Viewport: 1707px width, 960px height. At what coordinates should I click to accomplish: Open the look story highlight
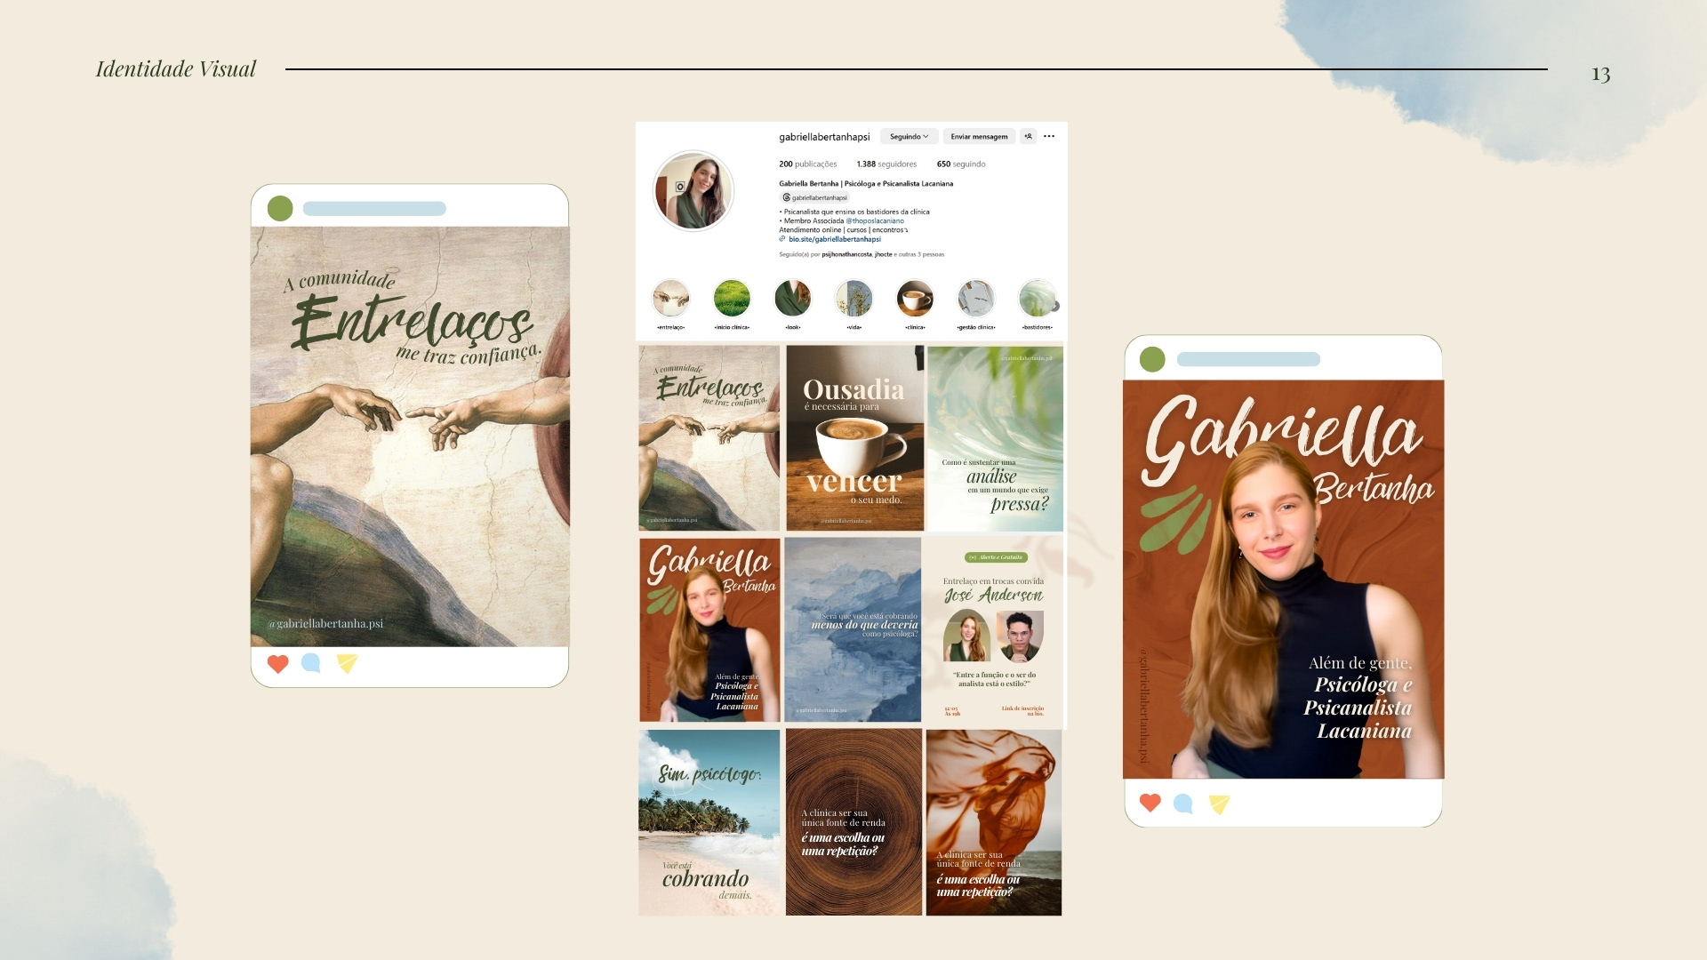[792, 300]
